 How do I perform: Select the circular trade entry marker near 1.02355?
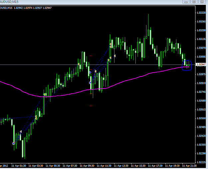click(x=13, y=143)
